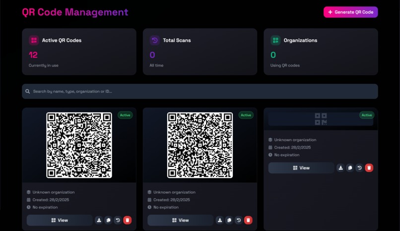Click 'No expiration' on the left card
Viewport: 400px width, 231px height.
pos(45,207)
